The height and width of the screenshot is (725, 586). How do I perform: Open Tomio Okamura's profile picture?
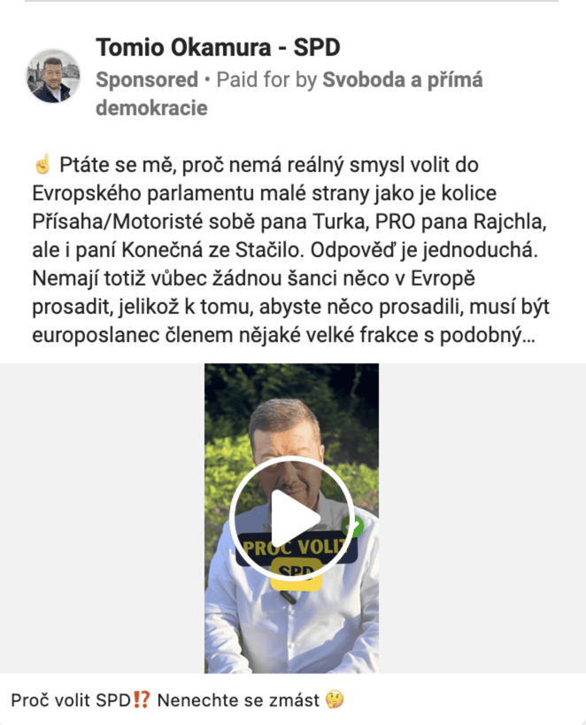click(53, 76)
